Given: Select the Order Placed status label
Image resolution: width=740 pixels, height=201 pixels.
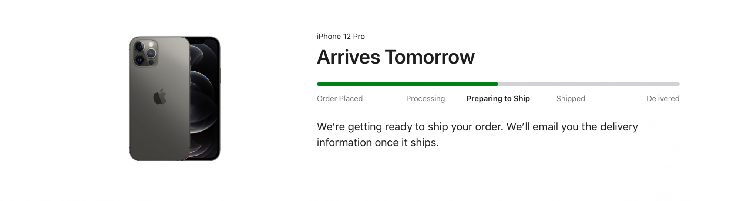Looking at the screenshot, I should [340, 99].
